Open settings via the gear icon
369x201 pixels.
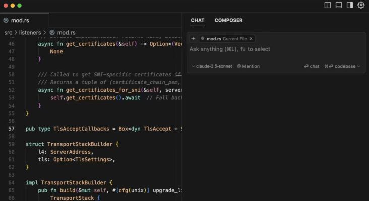(x=361, y=5)
